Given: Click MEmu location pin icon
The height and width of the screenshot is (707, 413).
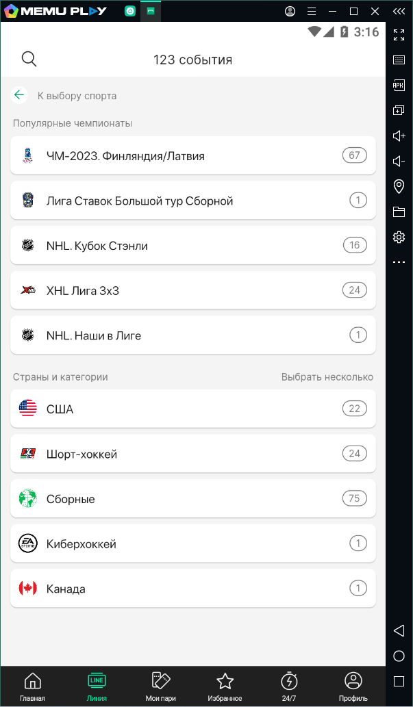Looking at the screenshot, I should coord(399,186).
